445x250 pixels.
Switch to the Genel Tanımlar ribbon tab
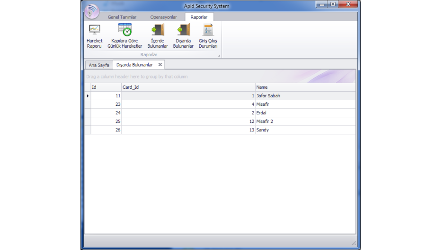[122, 17]
